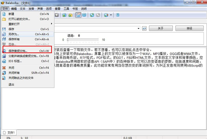This screenshot has width=207, height=139.
Task: Open the dropdown arrow beside the toolbar globe icon
Action: point(111,15)
